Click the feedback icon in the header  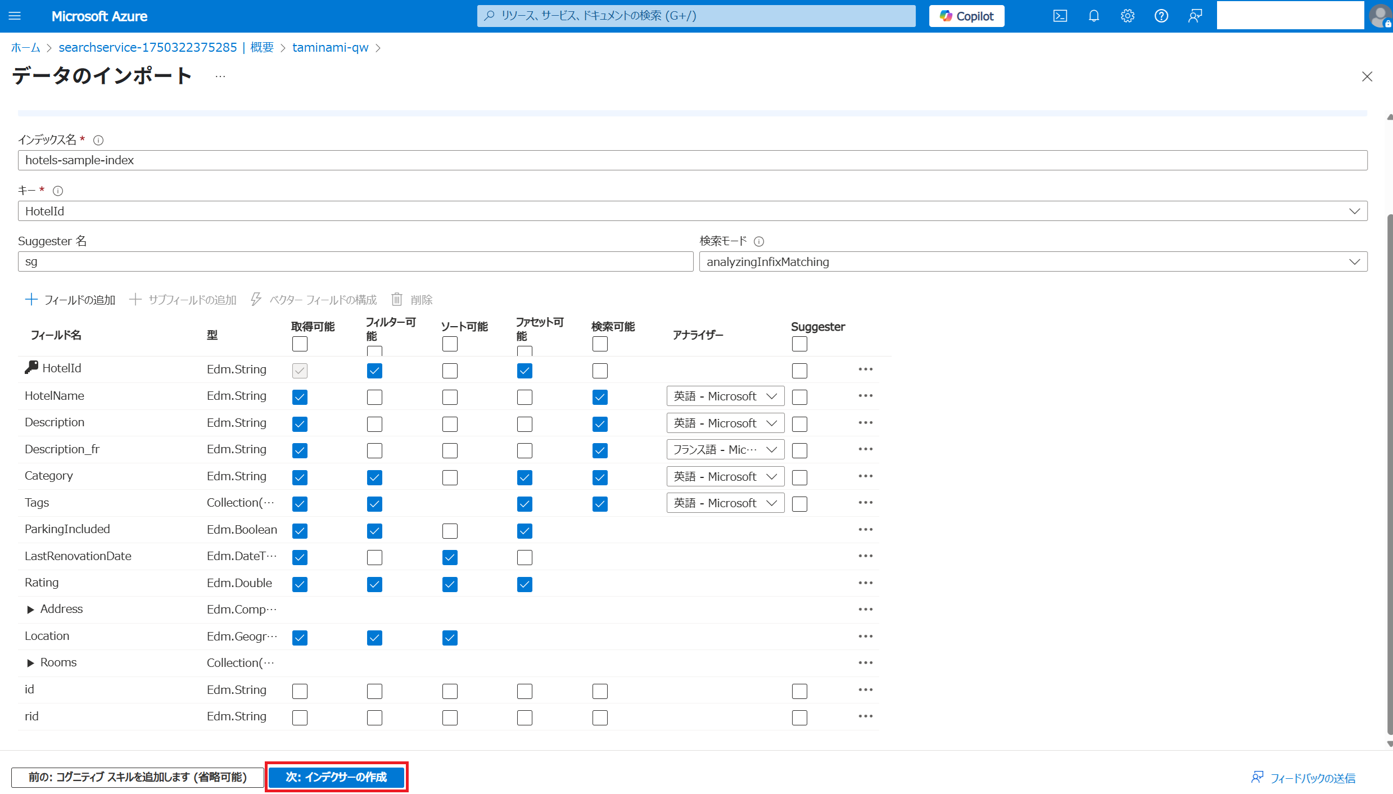coord(1195,16)
